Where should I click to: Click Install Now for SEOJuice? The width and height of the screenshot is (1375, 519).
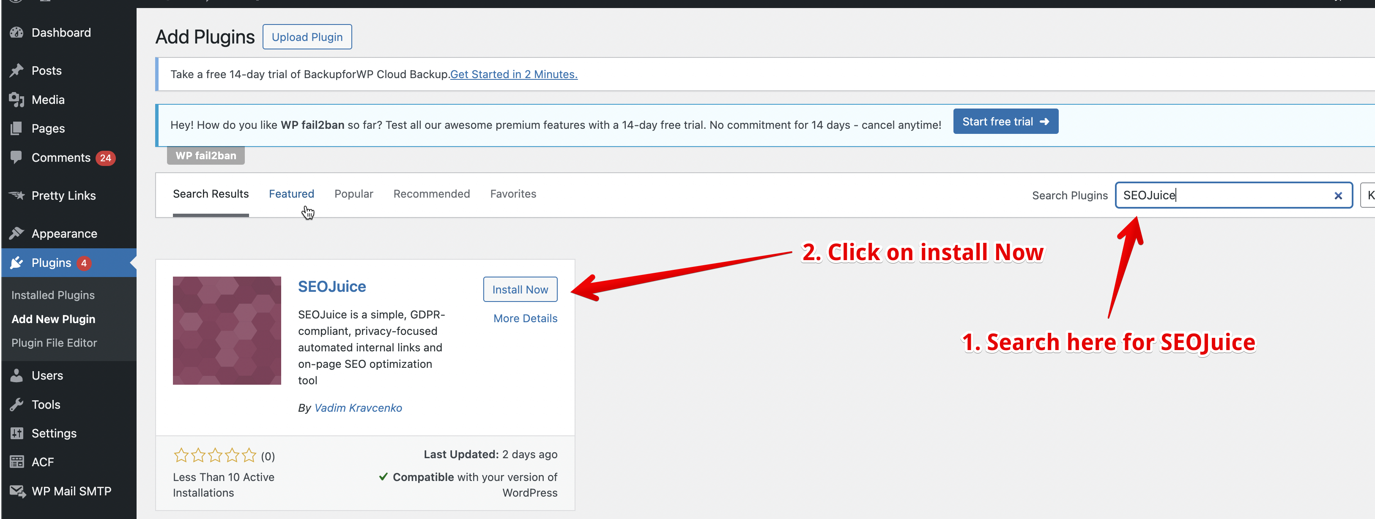point(520,289)
